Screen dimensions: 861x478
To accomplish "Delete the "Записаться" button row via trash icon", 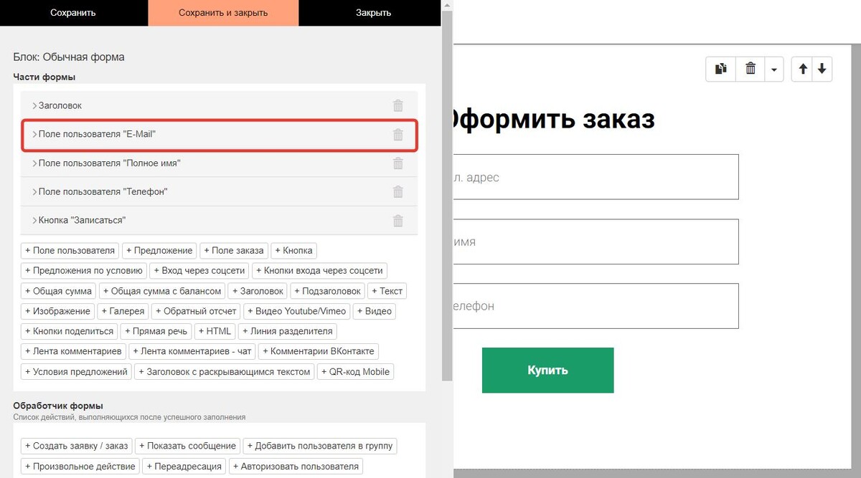I will point(398,220).
